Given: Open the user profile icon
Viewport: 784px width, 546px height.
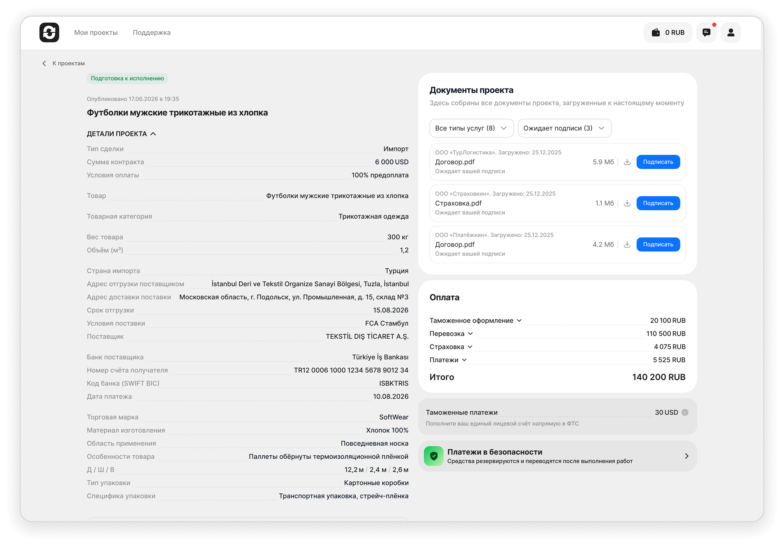Looking at the screenshot, I should pos(731,32).
